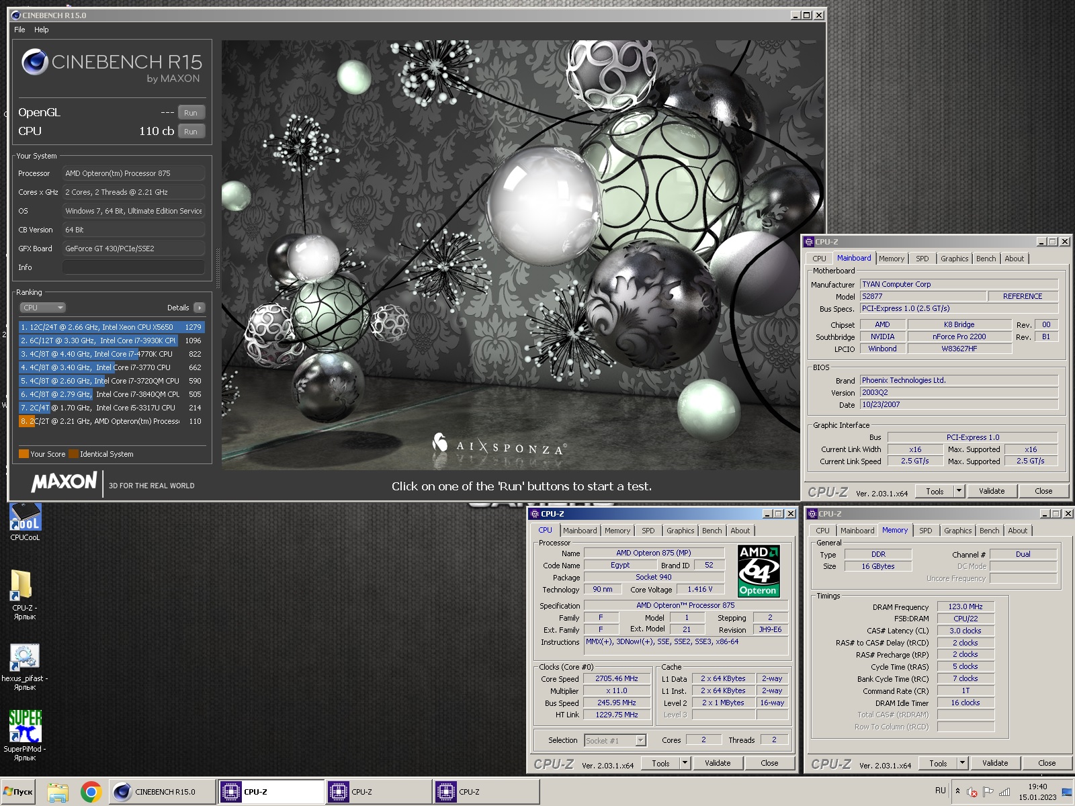Viewport: 1075px width, 806px height.
Task: Open Windows Explorer from the taskbar
Action: [58, 792]
